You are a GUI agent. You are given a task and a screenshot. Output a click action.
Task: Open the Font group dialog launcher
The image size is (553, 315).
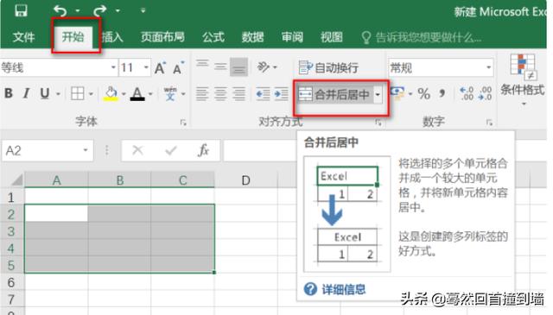point(183,123)
